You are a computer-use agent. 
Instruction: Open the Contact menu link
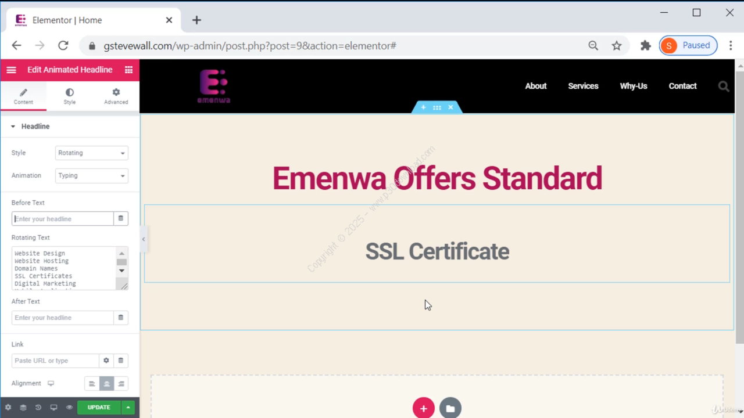pyautogui.click(x=682, y=86)
